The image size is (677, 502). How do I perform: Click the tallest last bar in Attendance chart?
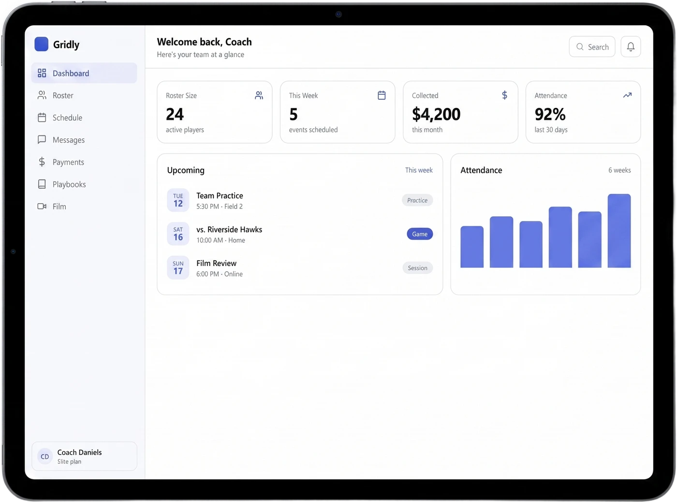click(619, 231)
